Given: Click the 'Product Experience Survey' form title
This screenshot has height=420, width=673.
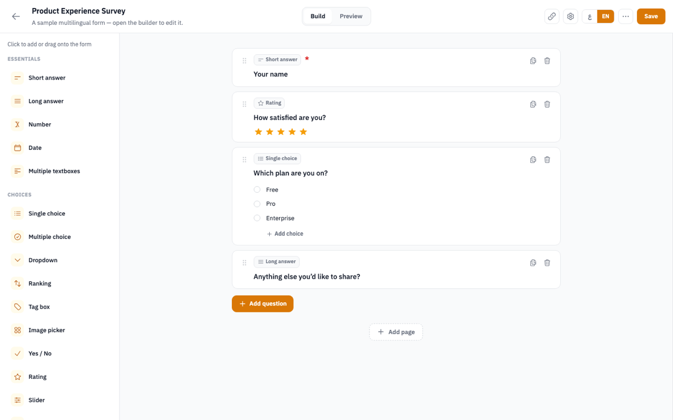Looking at the screenshot, I should (79, 11).
